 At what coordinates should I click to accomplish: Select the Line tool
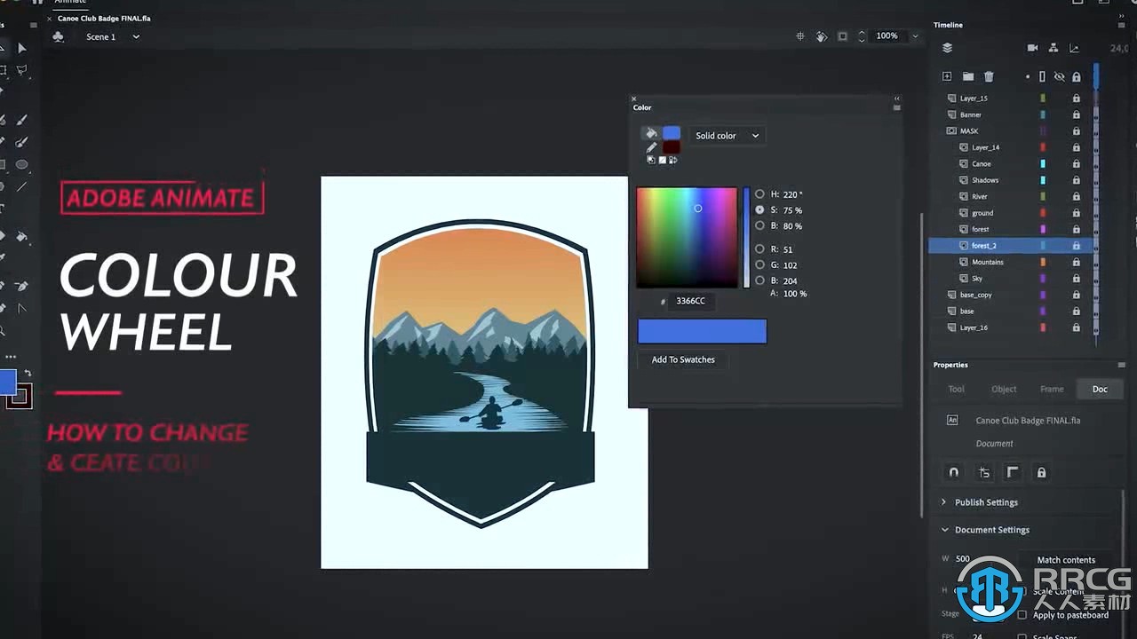22,186
